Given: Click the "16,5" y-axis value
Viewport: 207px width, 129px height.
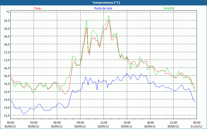Looking at the screenshot, I should click(x=7, y=68).
